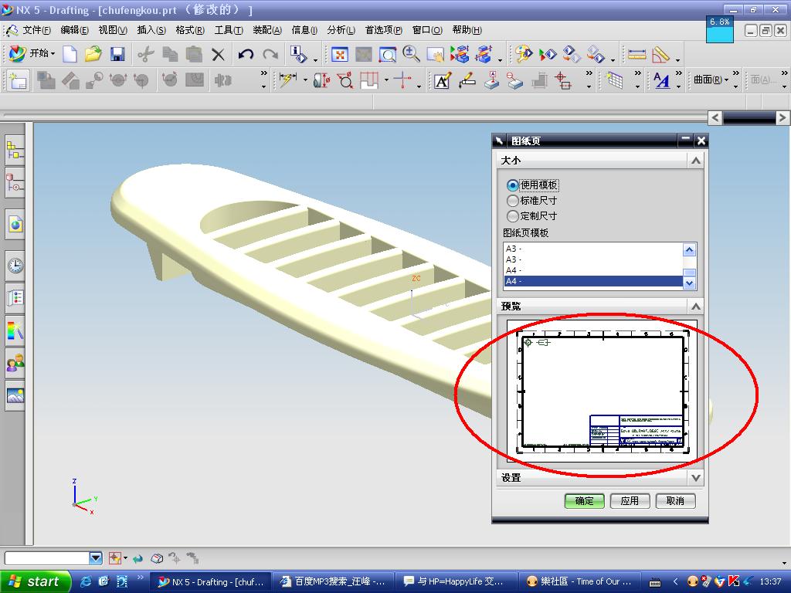
Task: Open the 格式(R) menu
Action: tap(190, 30)
